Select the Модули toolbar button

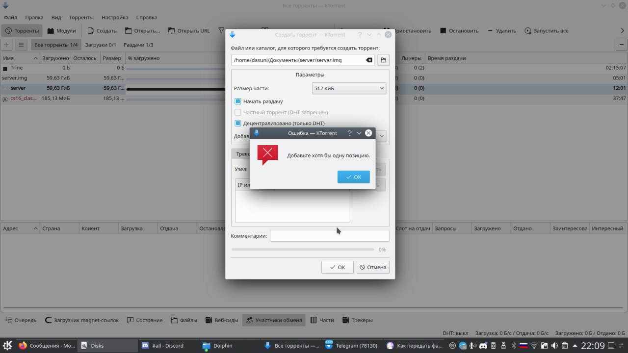click(x=62, y=30)
